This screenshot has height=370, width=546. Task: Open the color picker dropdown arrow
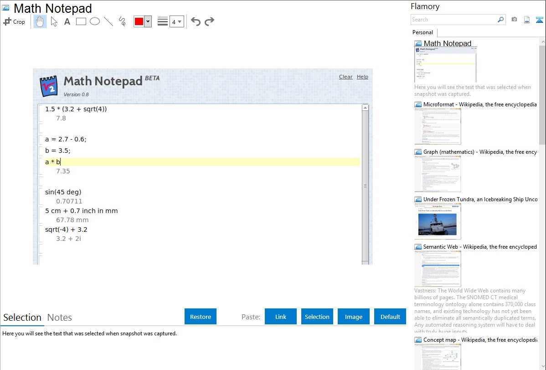pos(148,21)
